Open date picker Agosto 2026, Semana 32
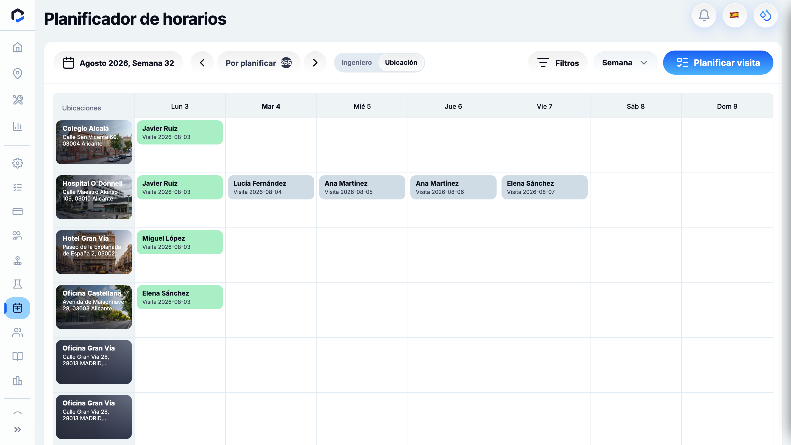 [x=118, y=63]
